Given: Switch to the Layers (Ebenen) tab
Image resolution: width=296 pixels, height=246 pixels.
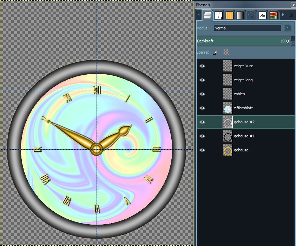Looking at the screenshot, I should click(x=208, y=15).
